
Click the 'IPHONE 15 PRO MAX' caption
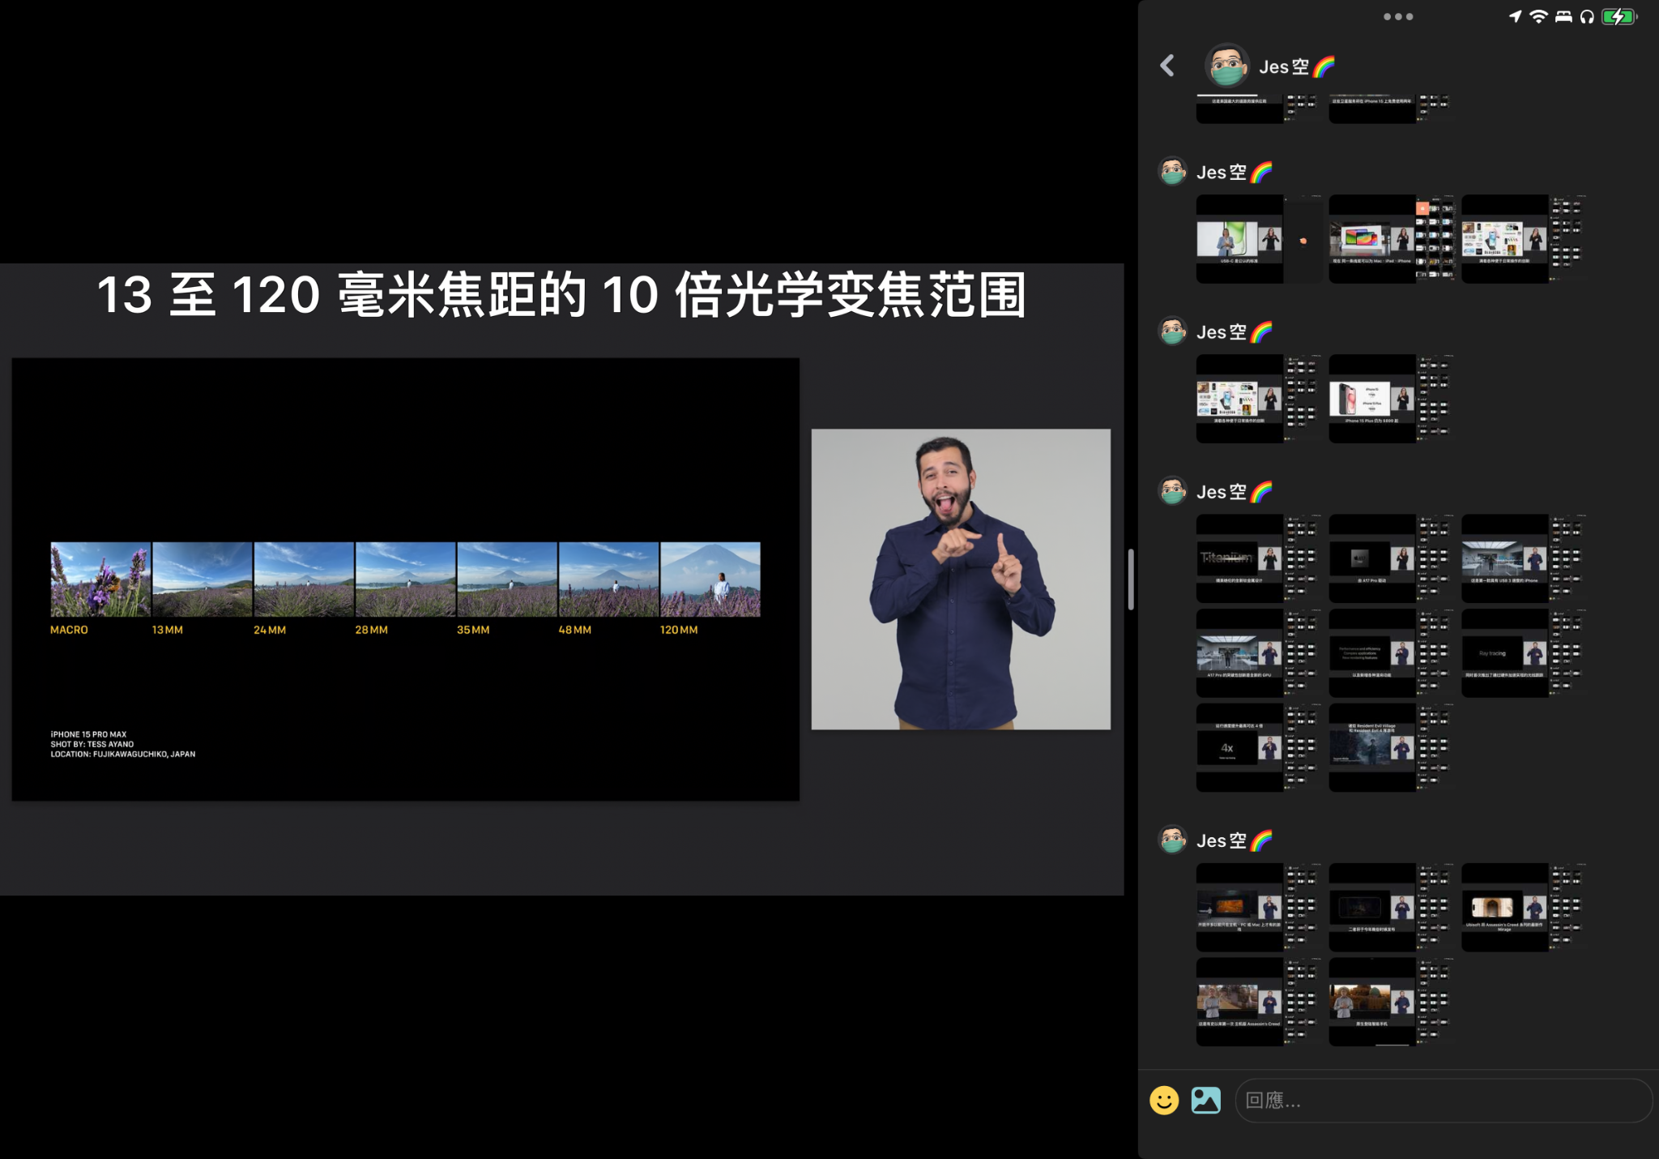point(88,734)
